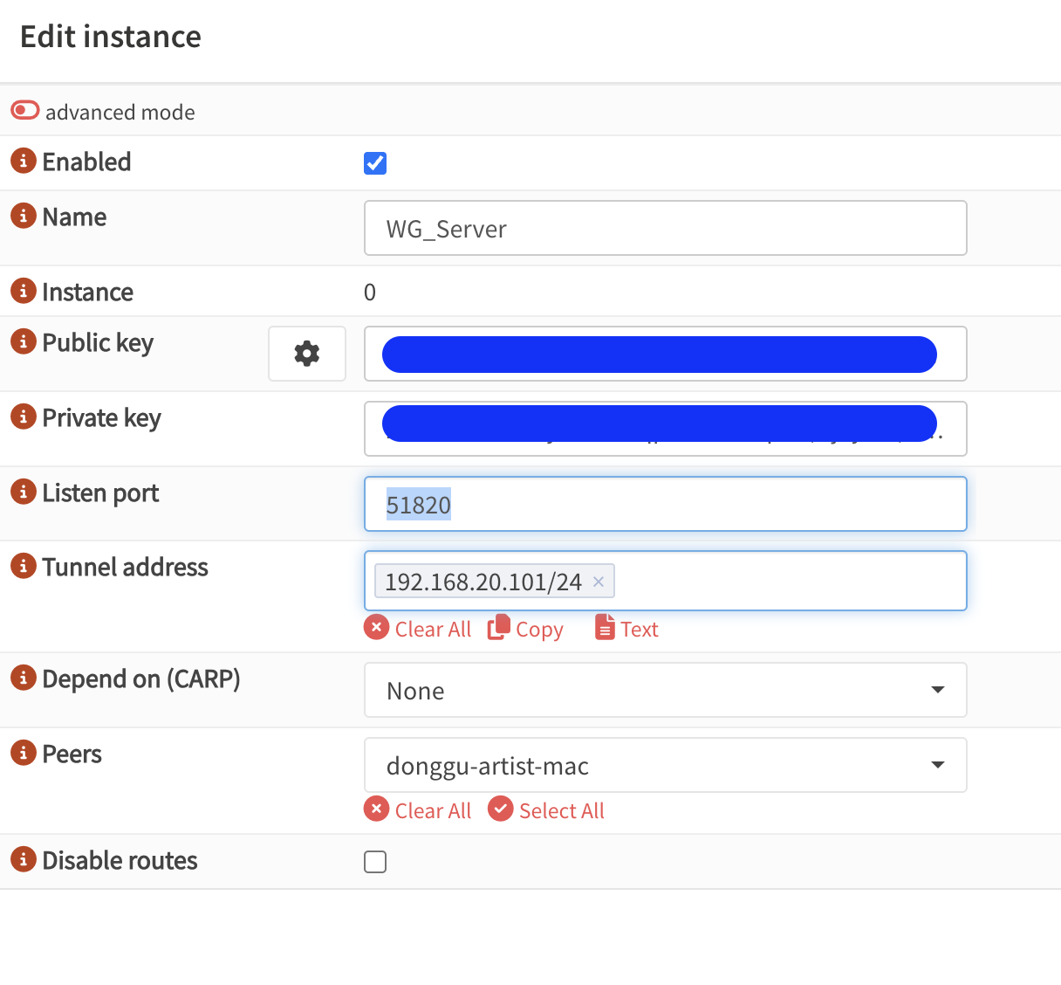Check the Disable routes checkbox
Screen dimensions: 1061x985
pyautogui.click(x=375, y=862)
